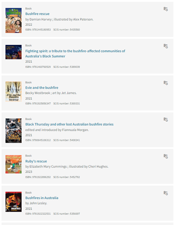Click the save-to-list icon for Fighting spirit
Image resolution: width=180 pixels, height=225 pixels.
point(166,46)
